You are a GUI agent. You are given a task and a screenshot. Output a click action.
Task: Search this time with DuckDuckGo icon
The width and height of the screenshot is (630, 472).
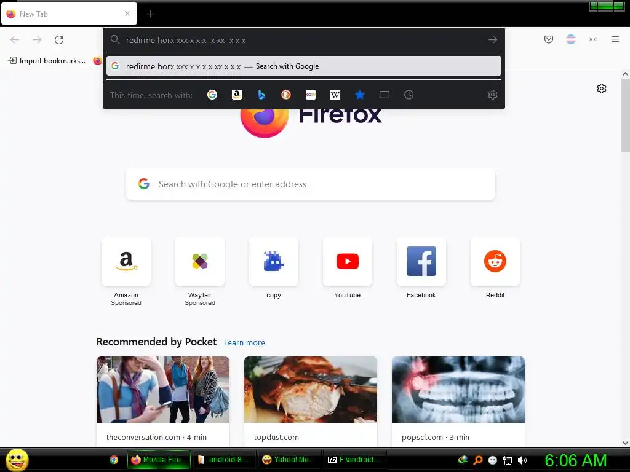(285, 95)
